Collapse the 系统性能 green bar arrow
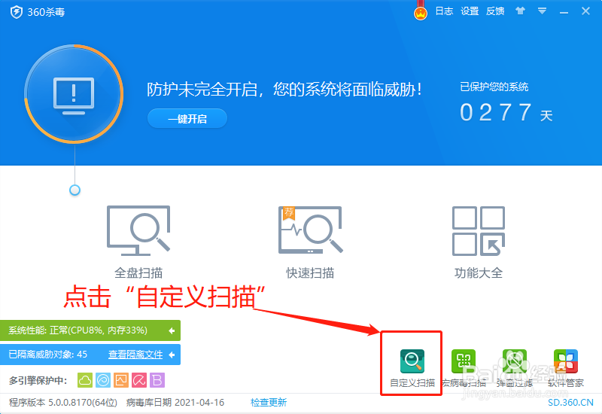The width and height of the screenshot is (602, 414). [172, 330]
